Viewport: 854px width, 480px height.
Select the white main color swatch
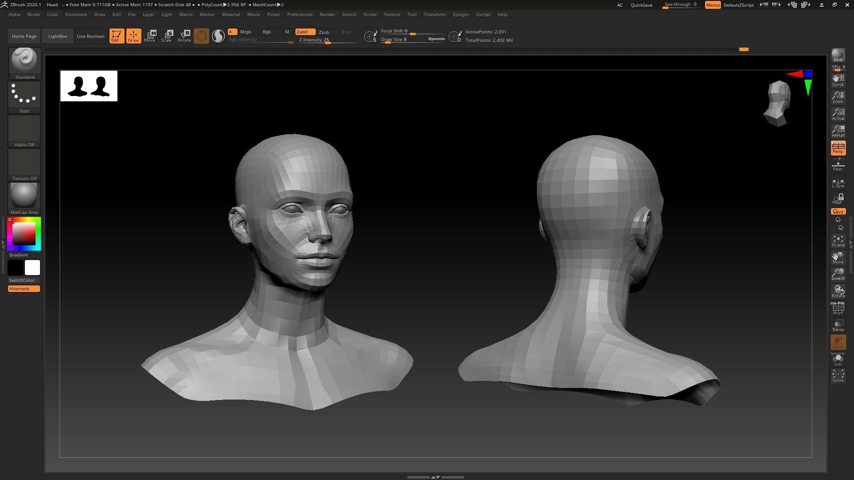(32, 268)
